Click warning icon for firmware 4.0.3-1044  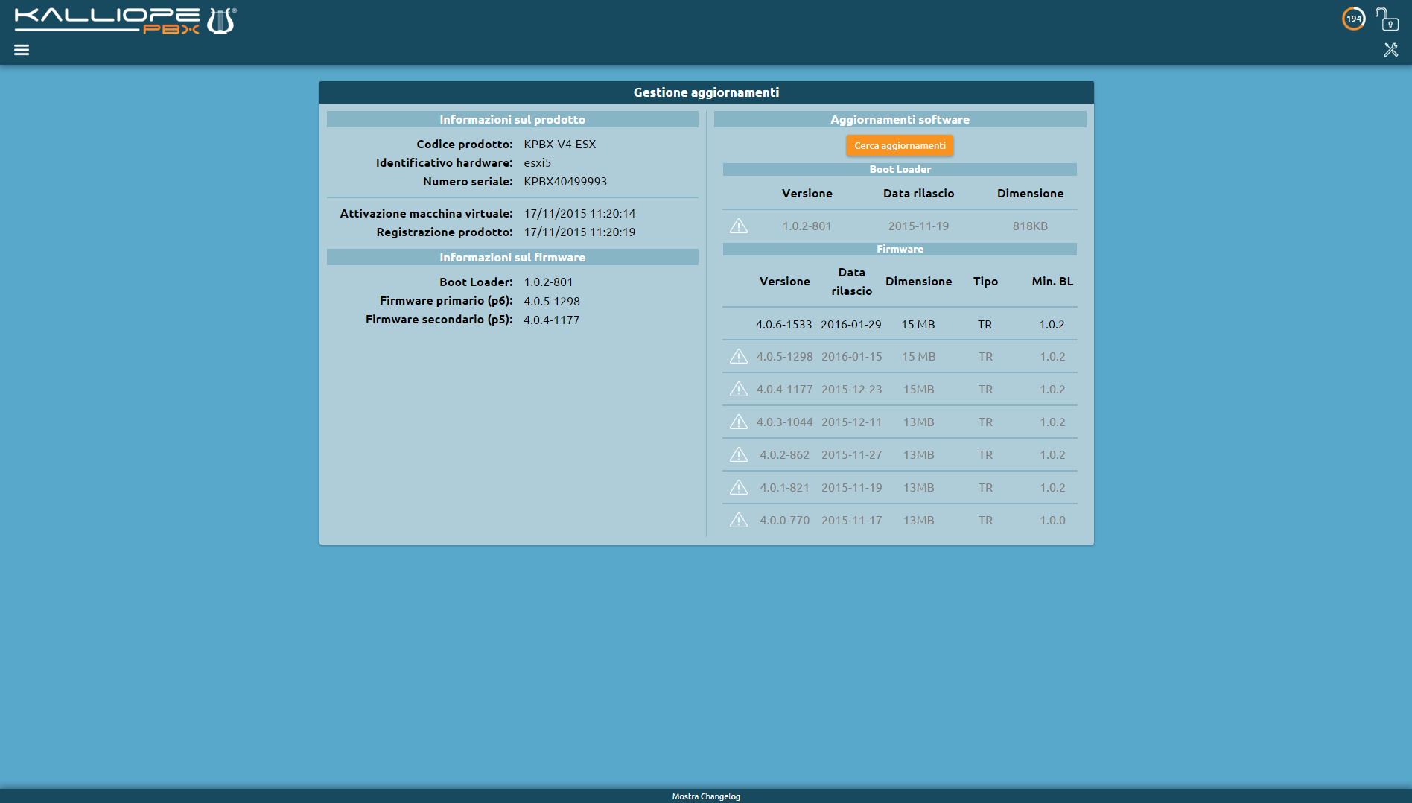click(739, 422)
